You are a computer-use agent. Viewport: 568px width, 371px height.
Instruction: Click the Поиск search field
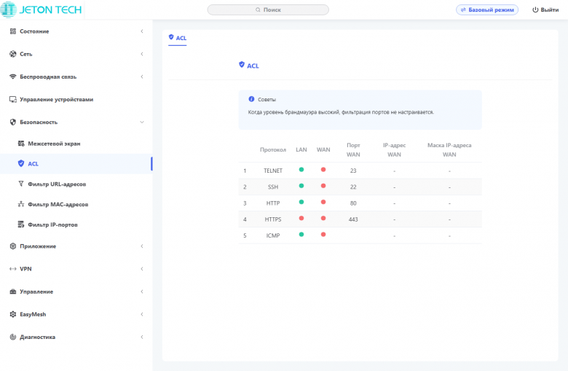(x=268, y=10)
